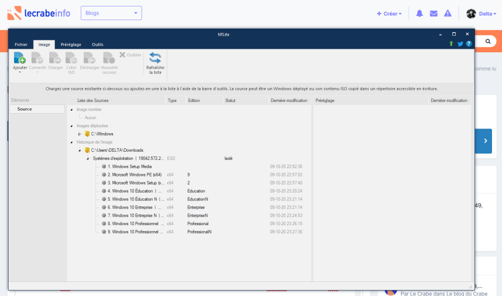502x296 pixels.
Task: Expand the C:\Windows tree node
Action: (79, 134)
